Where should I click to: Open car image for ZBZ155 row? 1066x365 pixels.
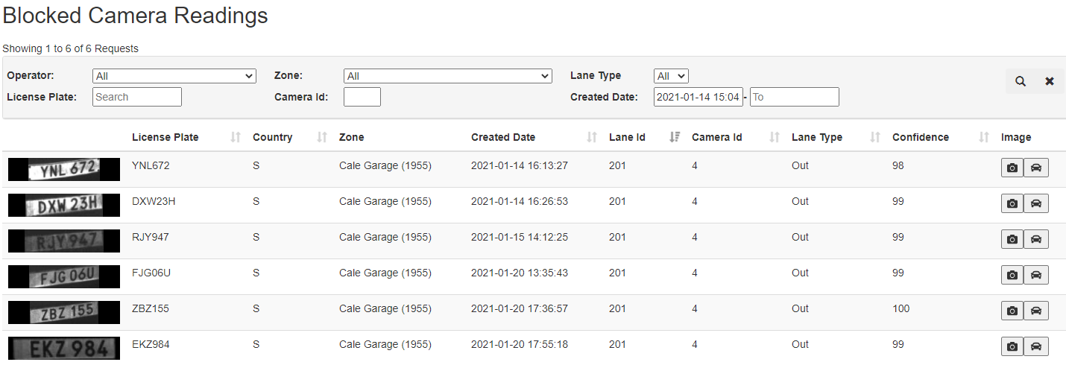(x=1036, y=311)
